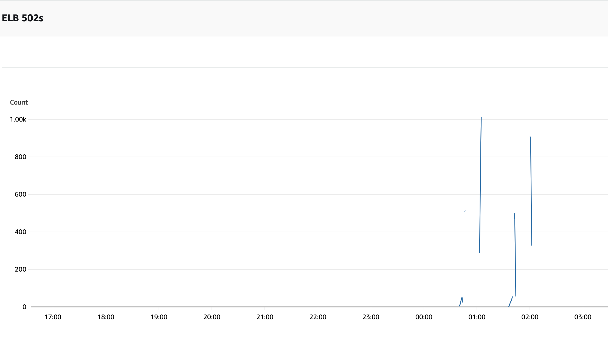This screenshot has height=340, width=608.
Task: Click the 400 y-axis tick label
Action: coord(21,232)
